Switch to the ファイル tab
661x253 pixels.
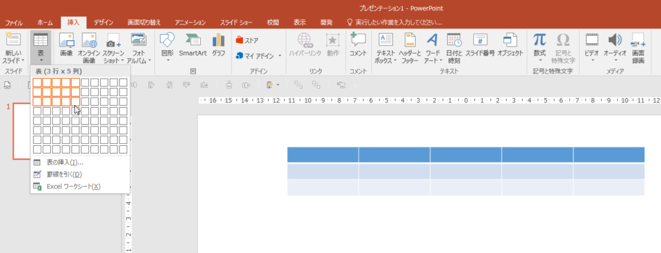pos(14,23)
